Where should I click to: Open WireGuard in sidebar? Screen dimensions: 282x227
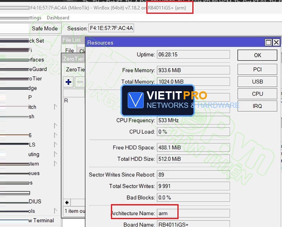[37, 69]
